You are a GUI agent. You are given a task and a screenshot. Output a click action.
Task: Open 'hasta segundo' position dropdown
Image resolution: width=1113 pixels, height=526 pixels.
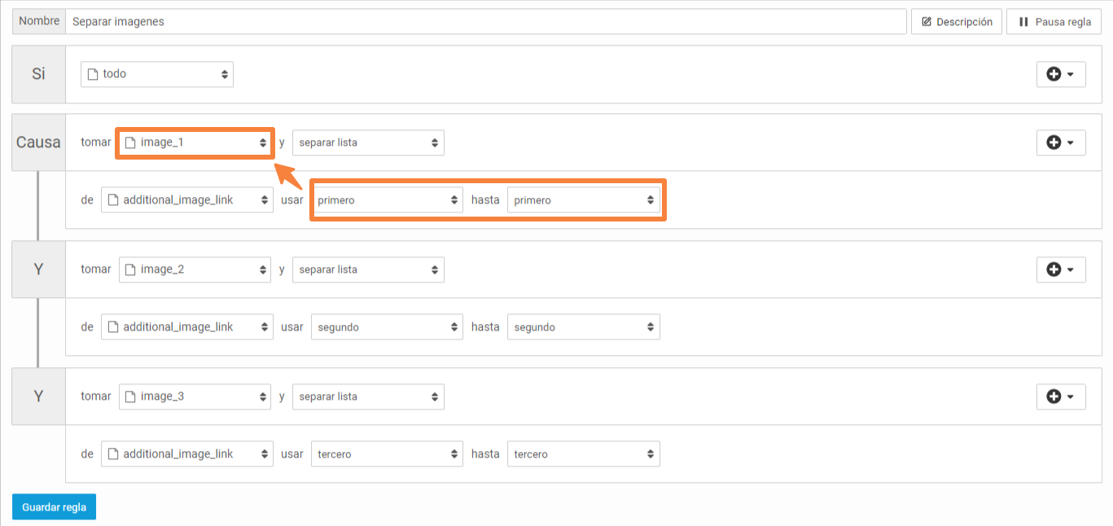pyautogui.click(x=583, y=327)
